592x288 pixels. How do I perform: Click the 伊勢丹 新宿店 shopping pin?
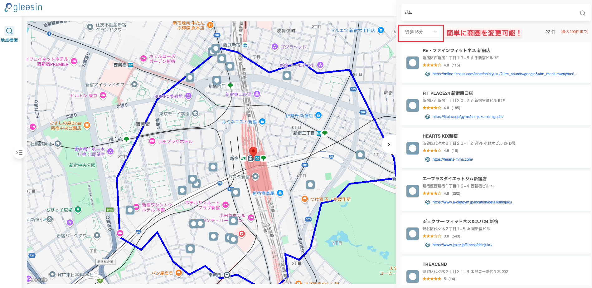tap(318, 115)
